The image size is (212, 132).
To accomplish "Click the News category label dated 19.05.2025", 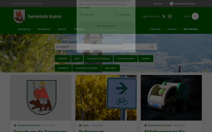I will (x=86, y=125).
